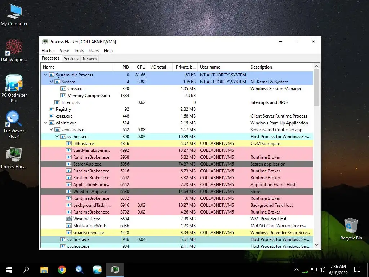Open File Viewer Plus taskbar icon

click(80, 269)
